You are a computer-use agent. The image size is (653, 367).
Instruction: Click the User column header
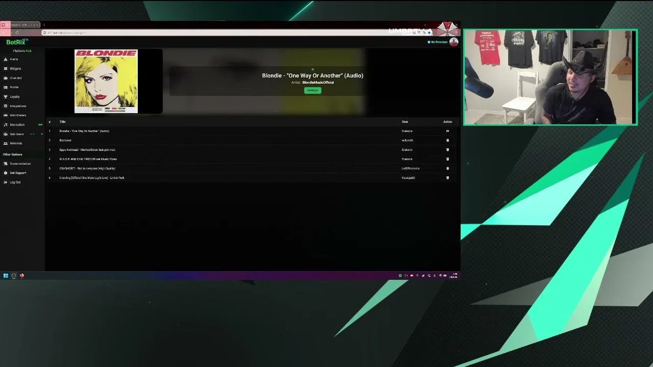click(x=405, y=122)
